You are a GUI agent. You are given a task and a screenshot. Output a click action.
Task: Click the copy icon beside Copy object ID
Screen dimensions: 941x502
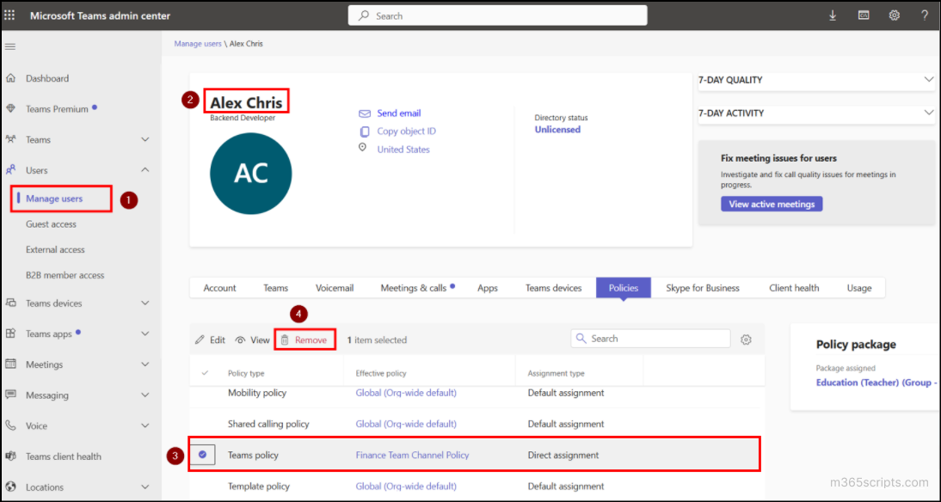coord(365,132)
